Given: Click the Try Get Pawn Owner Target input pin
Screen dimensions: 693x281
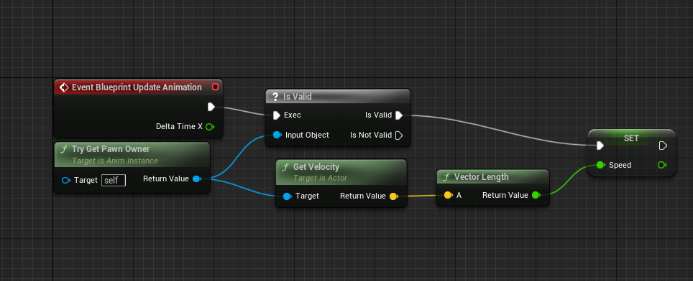Looking at the screenshot, I should 66,180.
